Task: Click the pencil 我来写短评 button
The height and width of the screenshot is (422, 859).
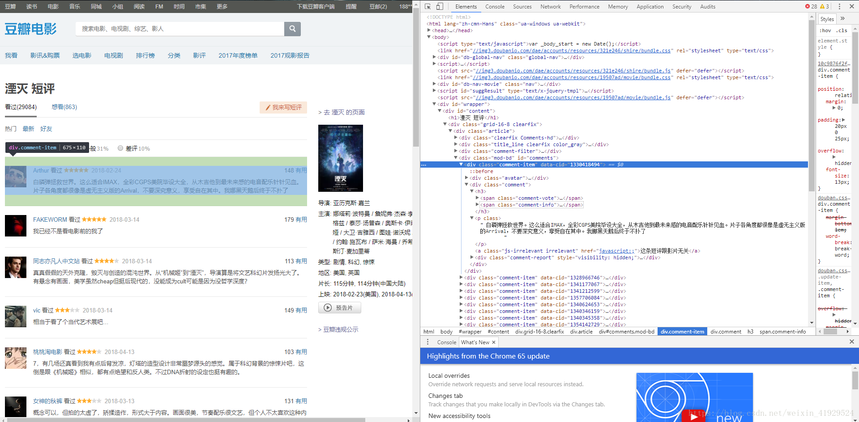Action: [283, 107]
